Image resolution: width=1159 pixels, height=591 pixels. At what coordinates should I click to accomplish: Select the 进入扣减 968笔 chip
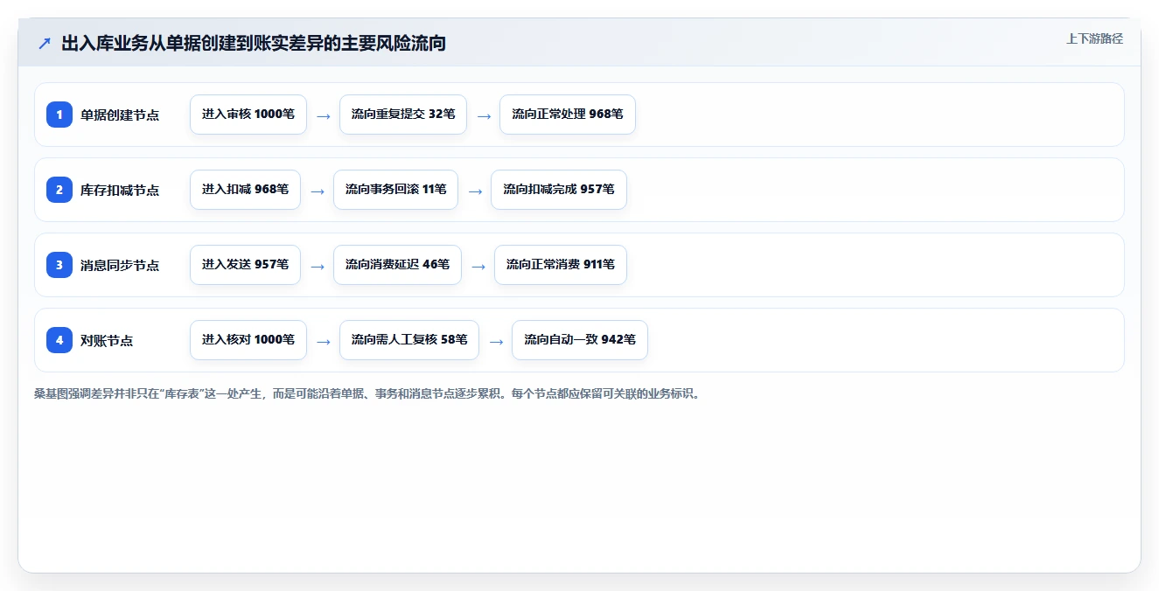245,190
